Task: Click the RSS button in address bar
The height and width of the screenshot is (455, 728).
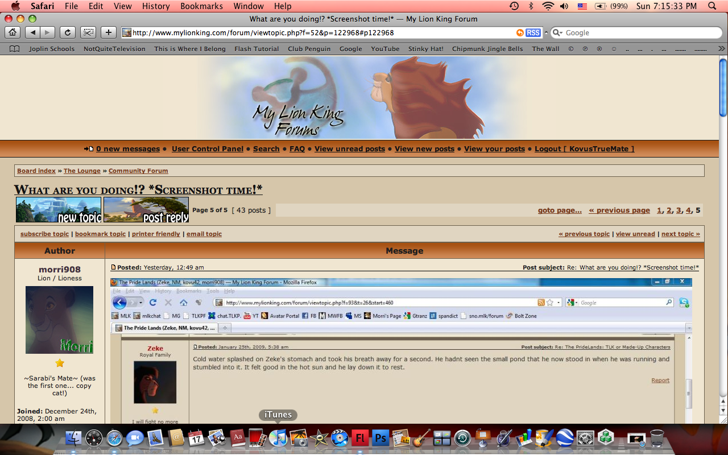Action: pyautogui.click(x=533, y=33)
